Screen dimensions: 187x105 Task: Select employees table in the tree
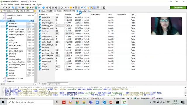(13, 27)
